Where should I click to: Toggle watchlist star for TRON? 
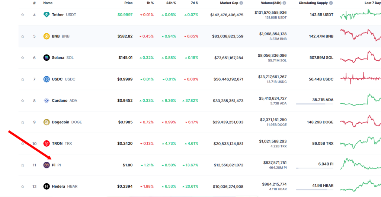[23, 144]
